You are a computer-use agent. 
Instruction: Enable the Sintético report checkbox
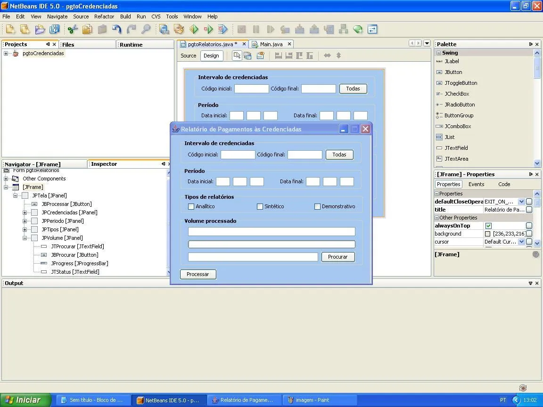pyautogui.click(x=260, y=206)
